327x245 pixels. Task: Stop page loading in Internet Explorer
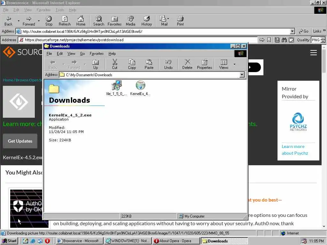point(49,21)
